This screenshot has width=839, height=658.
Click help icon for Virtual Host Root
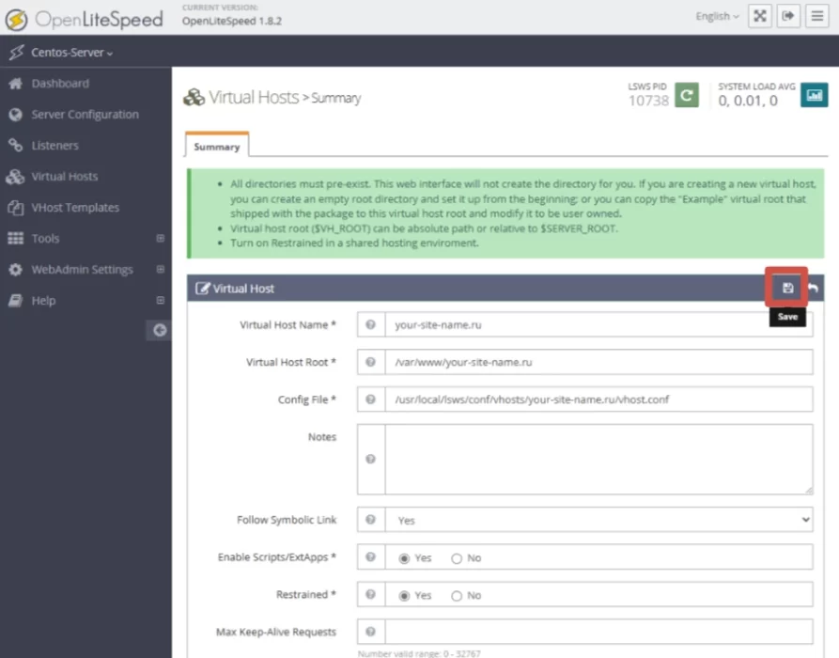point(370,363)
